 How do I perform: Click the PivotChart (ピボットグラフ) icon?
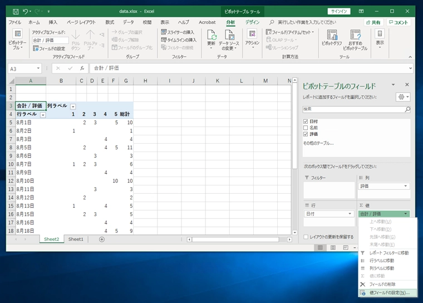[332, 40]
